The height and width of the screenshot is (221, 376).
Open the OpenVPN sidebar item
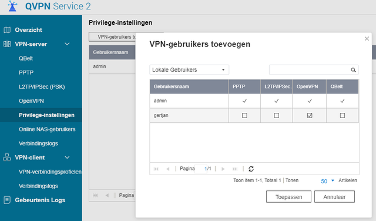[31, 101]
